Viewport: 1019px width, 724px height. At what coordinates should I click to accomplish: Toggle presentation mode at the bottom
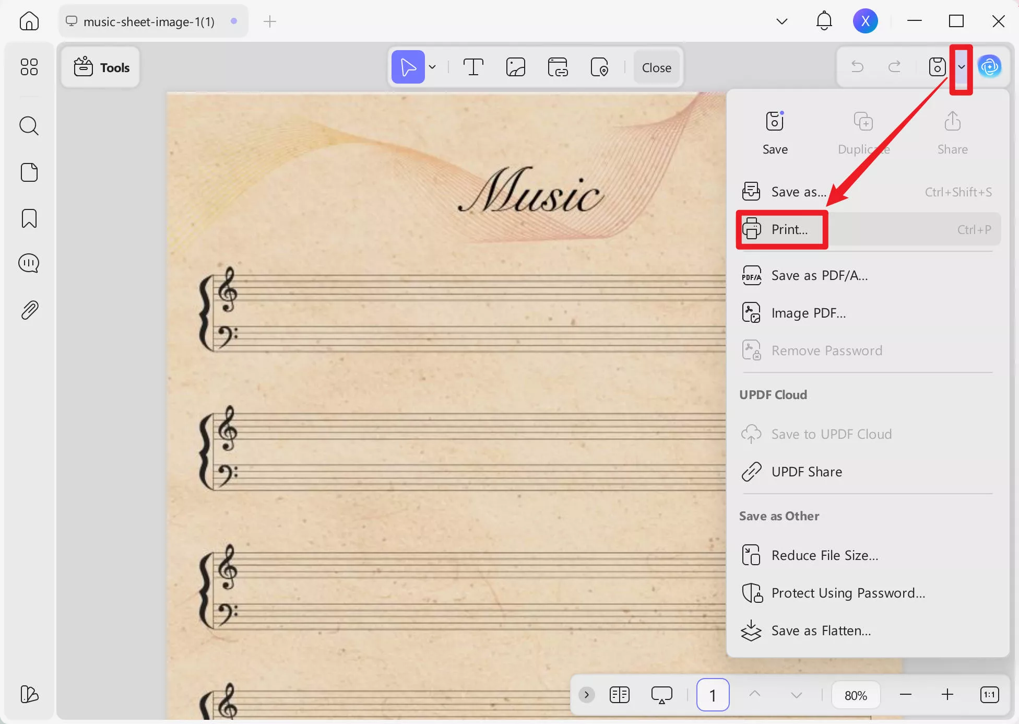(x=661, y=695)
